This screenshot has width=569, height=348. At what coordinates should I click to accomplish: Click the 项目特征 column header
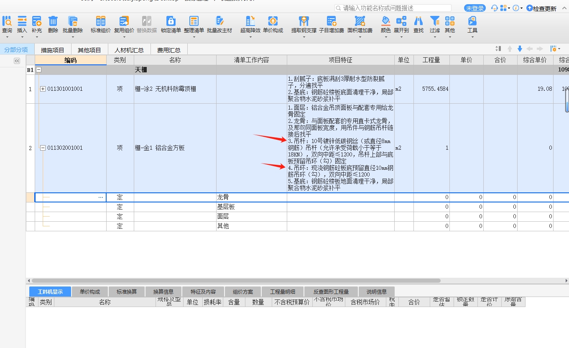[341, 60]
